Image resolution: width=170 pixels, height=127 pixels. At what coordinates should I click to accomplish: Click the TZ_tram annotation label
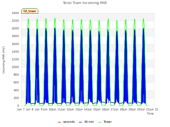[x=29, y=11]
